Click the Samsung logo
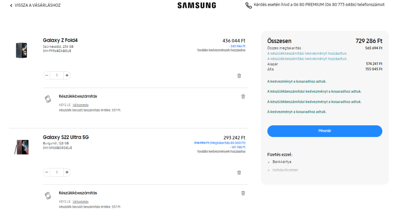Image resolution: width=397 pixels, height=213 pixels. tap(197, 5)
